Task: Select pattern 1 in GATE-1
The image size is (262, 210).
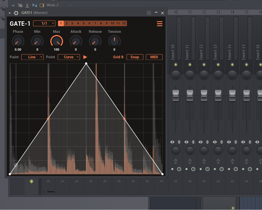Action: pyautogui.click(x=61, y=23)
